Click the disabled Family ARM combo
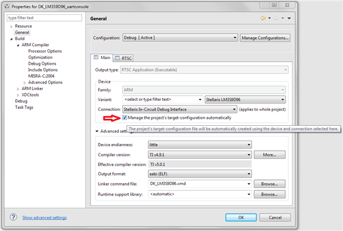The height and width of the screenshot is (231, 343). [x=204, y=90]
